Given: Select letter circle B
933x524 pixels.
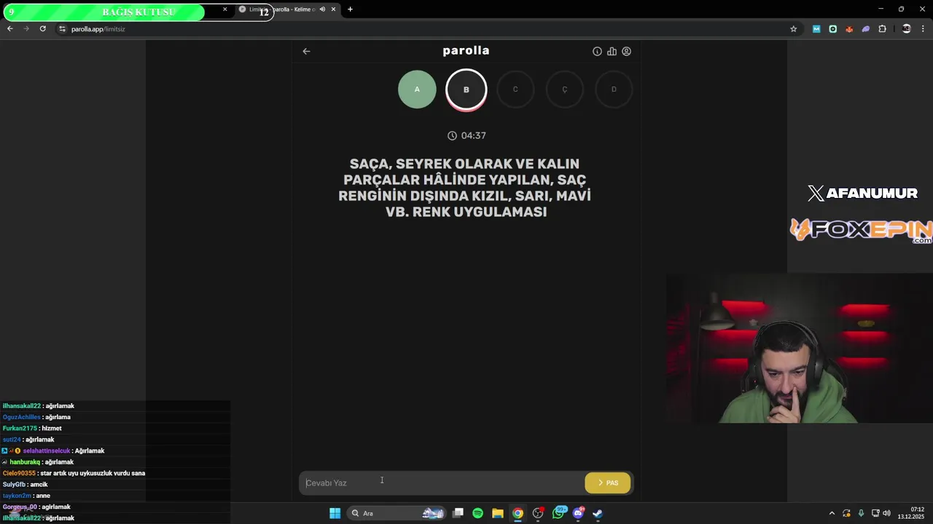Looking at the screenshot, I should coord(466,90).
